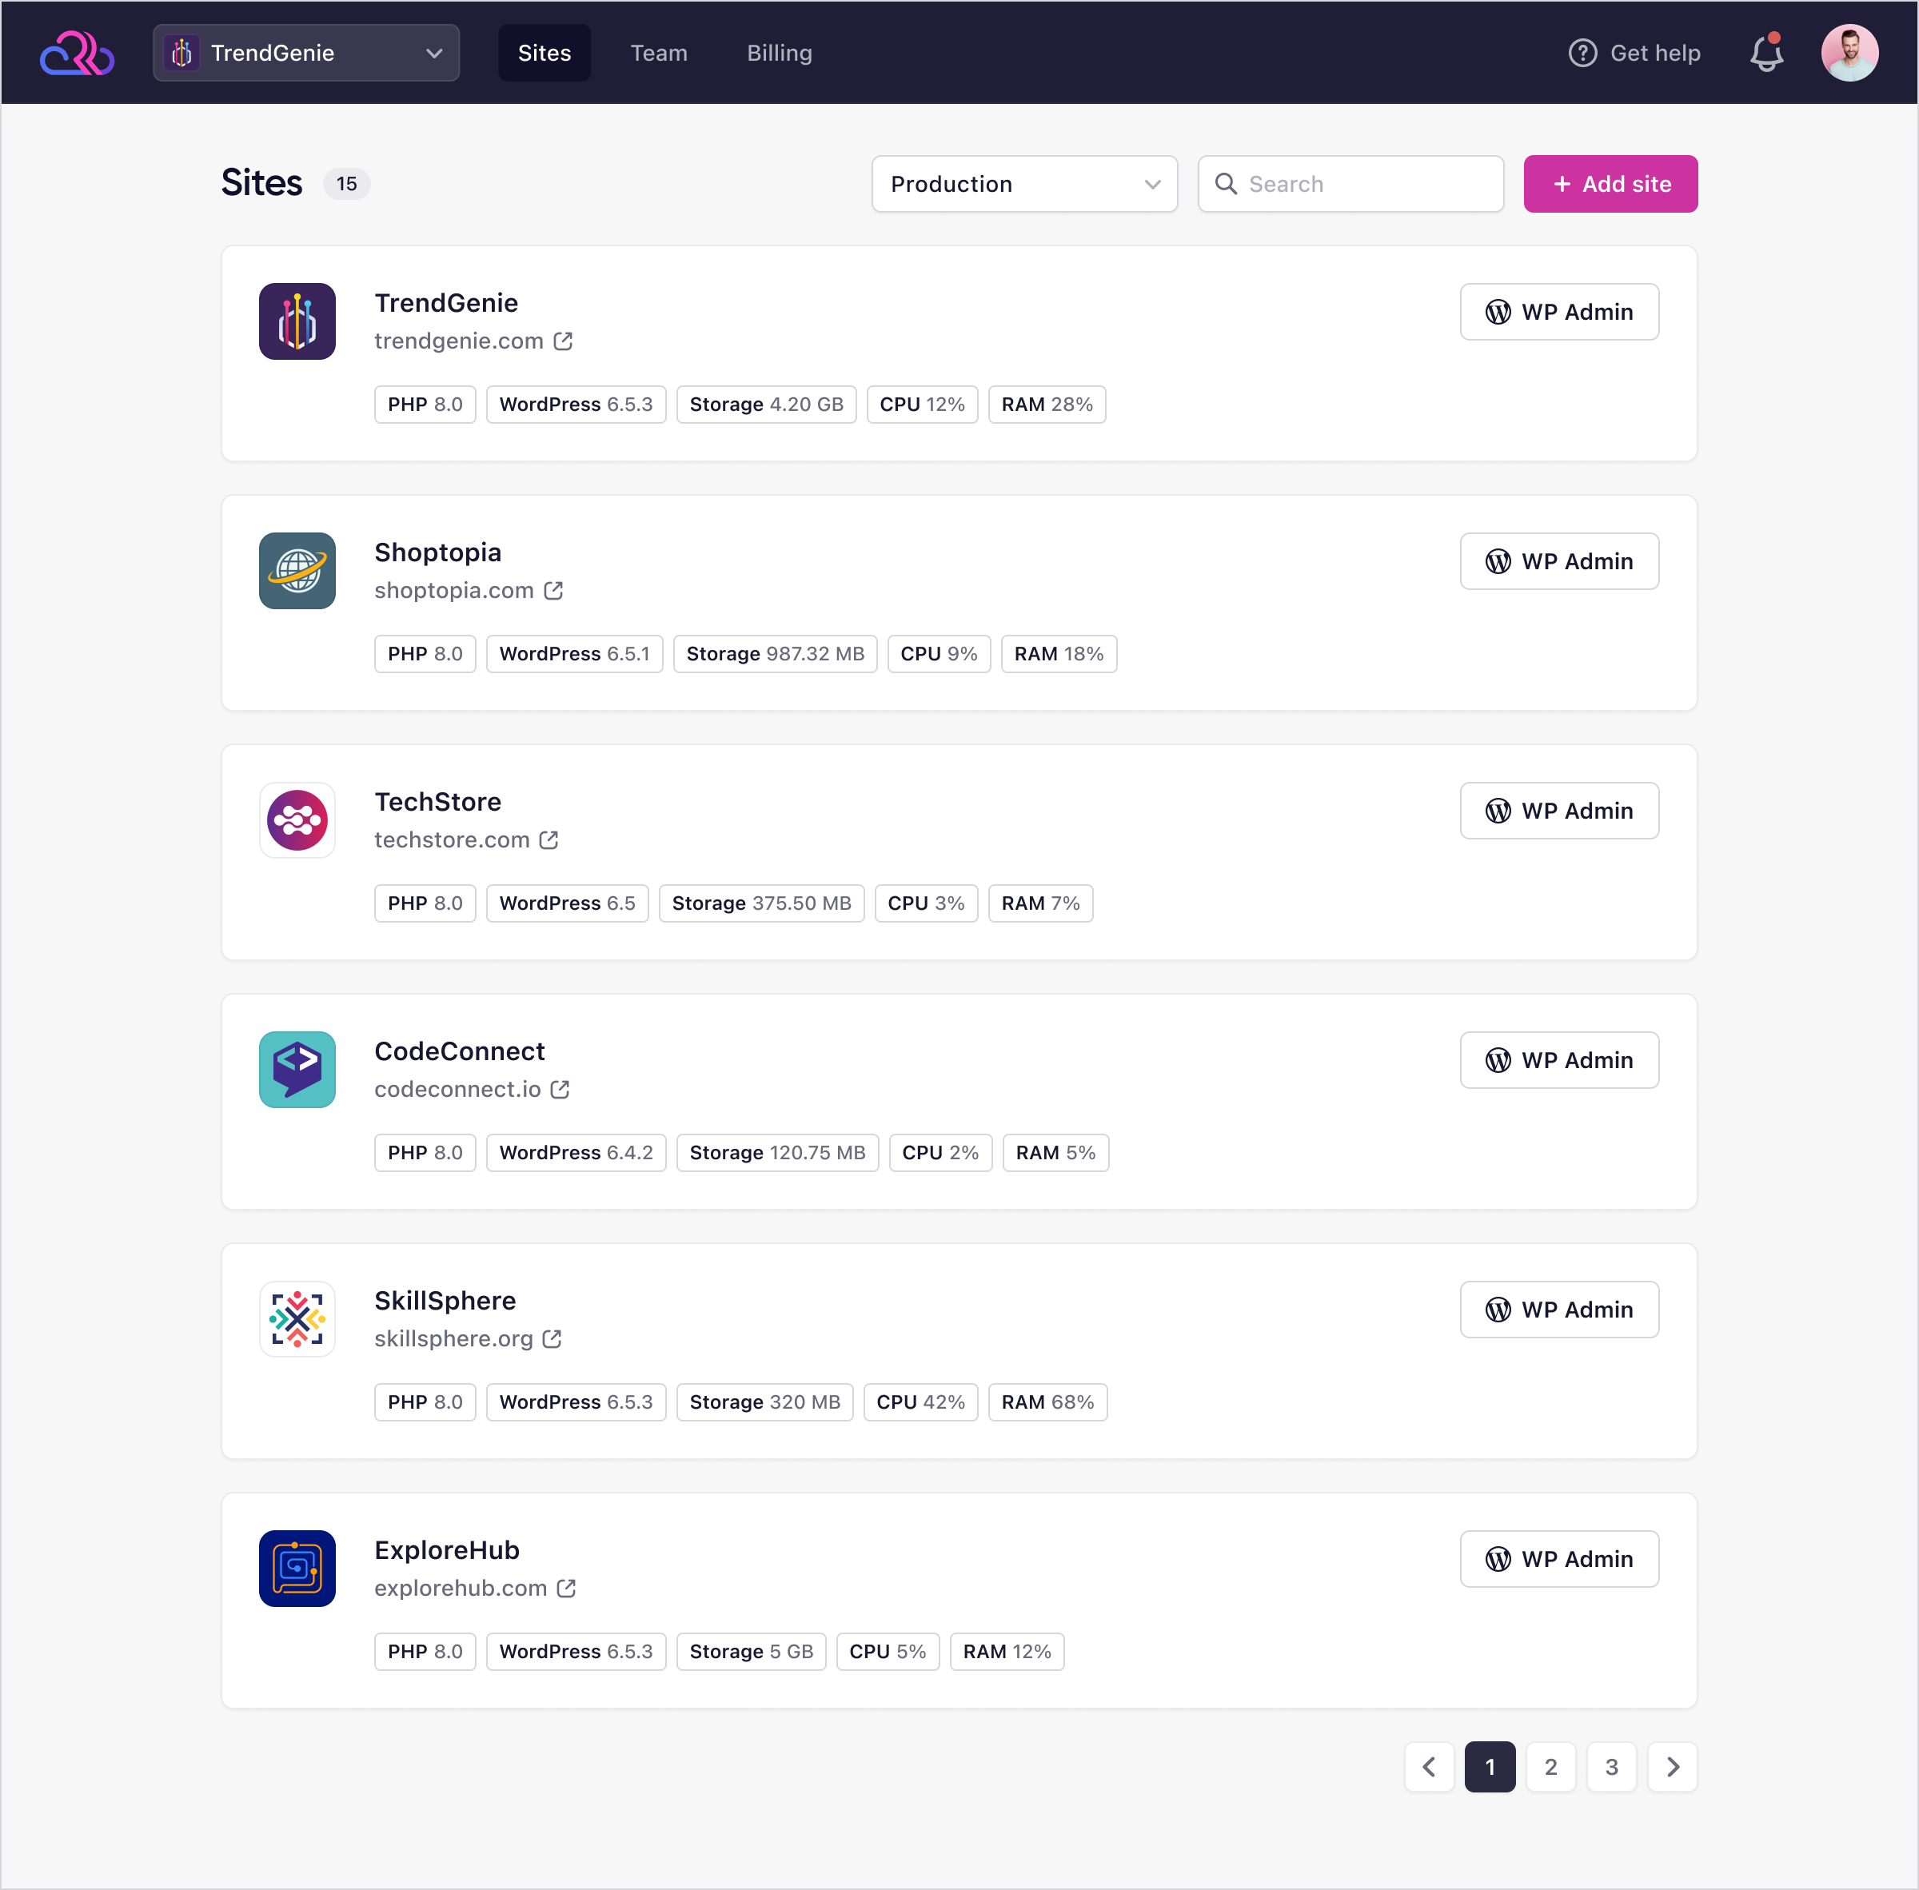Click the CodeConnect site title

459,1051
